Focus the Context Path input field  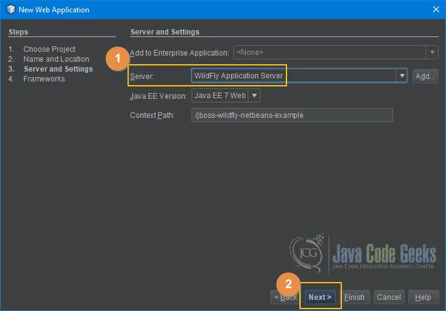point(292,115)
